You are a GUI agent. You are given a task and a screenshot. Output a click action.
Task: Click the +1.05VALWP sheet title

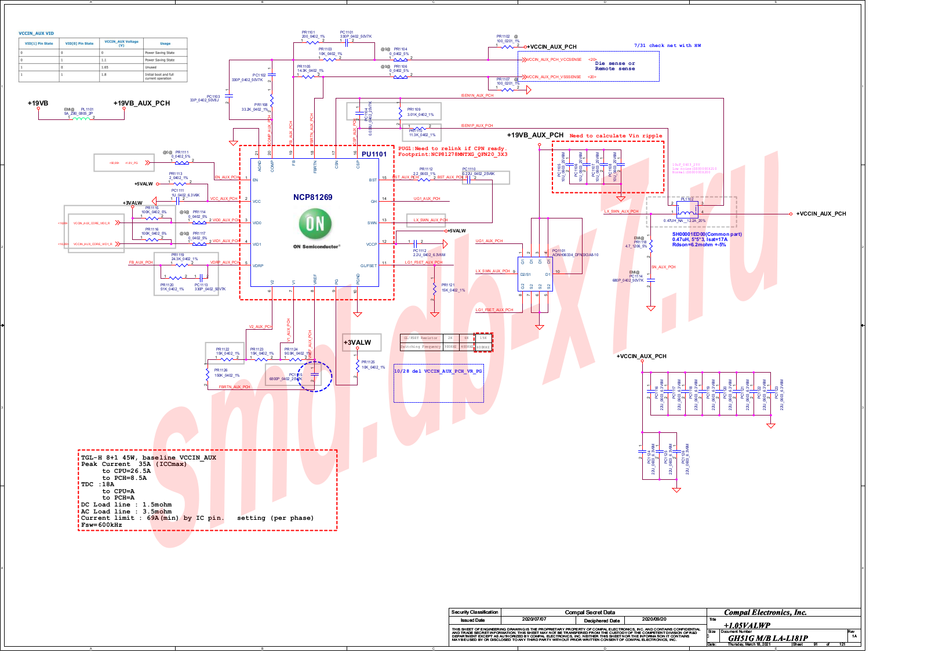[x=747, y=626]
